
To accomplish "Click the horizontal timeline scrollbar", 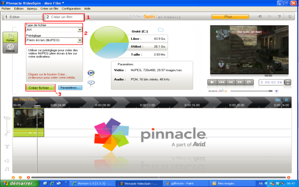I will pos(158,177).
